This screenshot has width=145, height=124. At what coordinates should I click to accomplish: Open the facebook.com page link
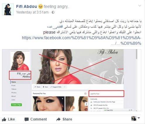click(x=82, y=40)
